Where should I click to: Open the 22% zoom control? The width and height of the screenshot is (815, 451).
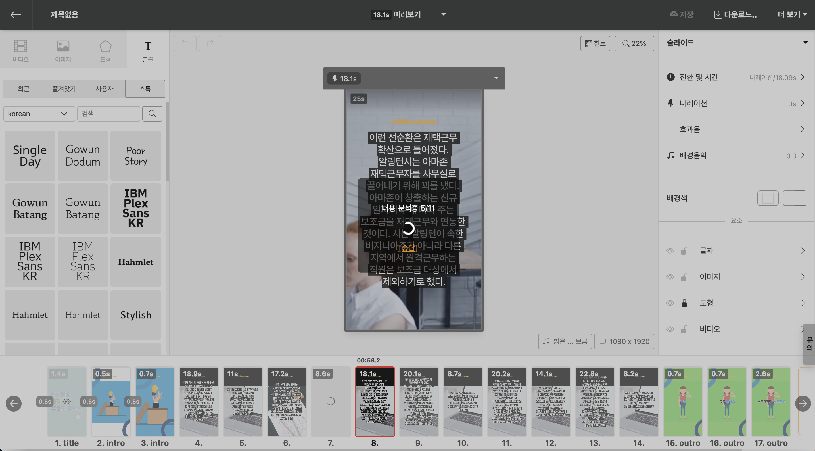click(x=634, y=43)
